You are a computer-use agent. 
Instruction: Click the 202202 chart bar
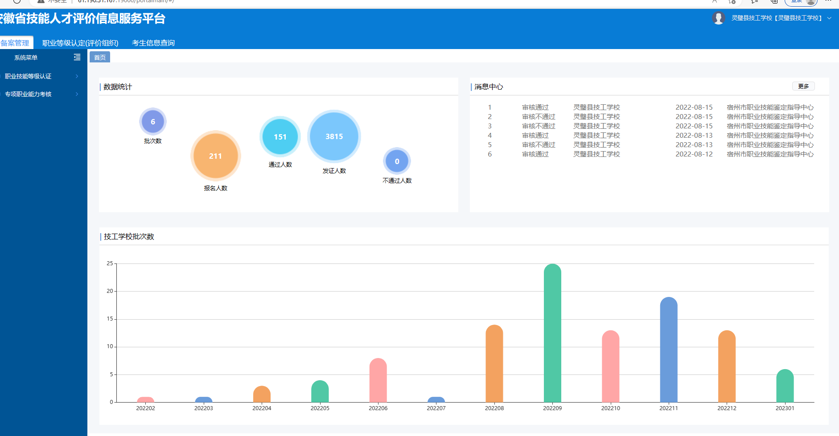tap(145, 400)
